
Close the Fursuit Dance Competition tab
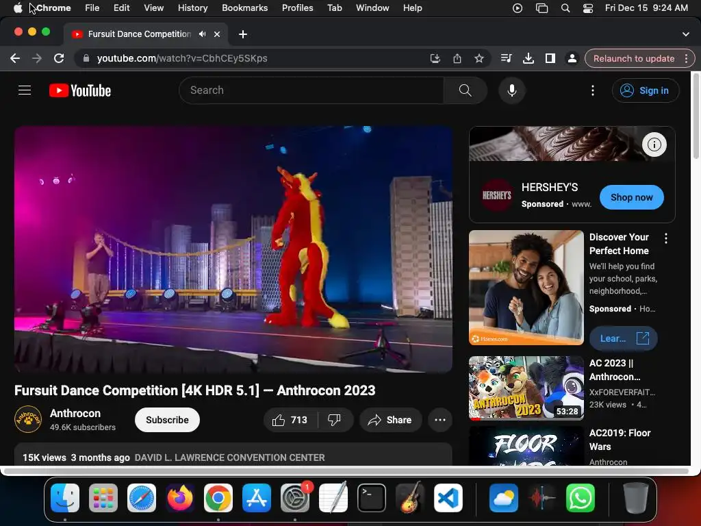(x=217, y=34)
